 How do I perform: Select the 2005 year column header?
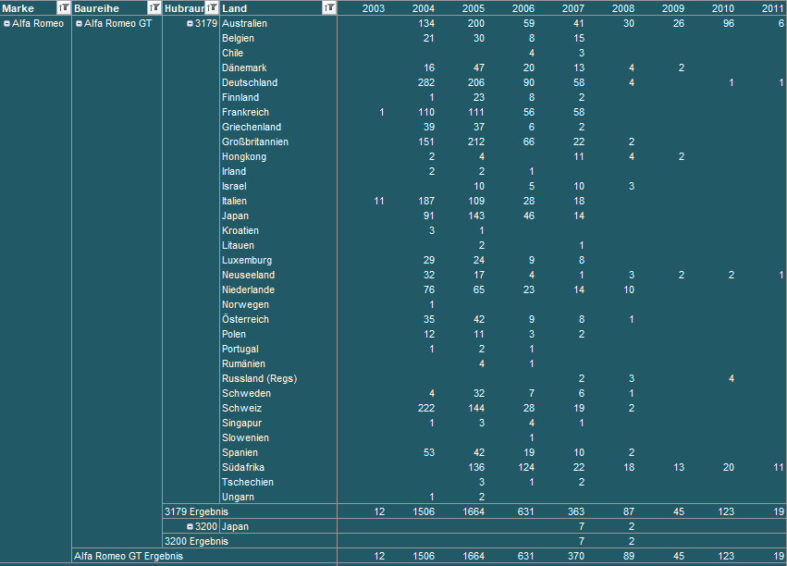tap(473, 8)
